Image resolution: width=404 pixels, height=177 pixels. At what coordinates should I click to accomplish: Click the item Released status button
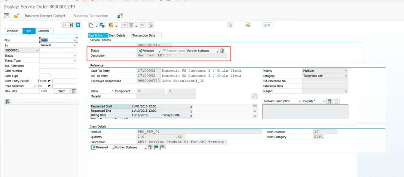[x=102, y=147]
